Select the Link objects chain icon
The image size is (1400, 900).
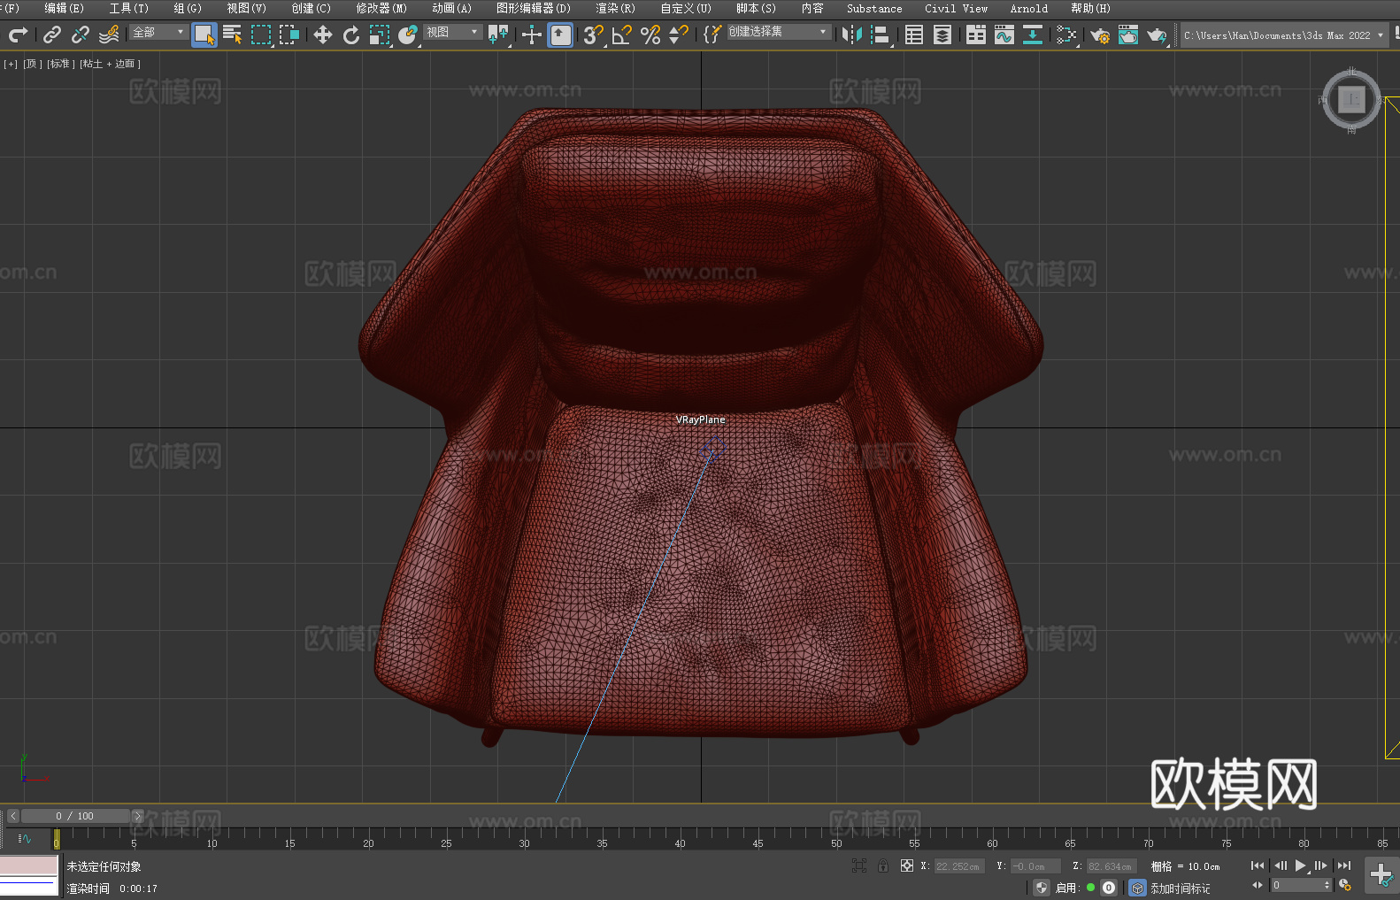[52, 35]
